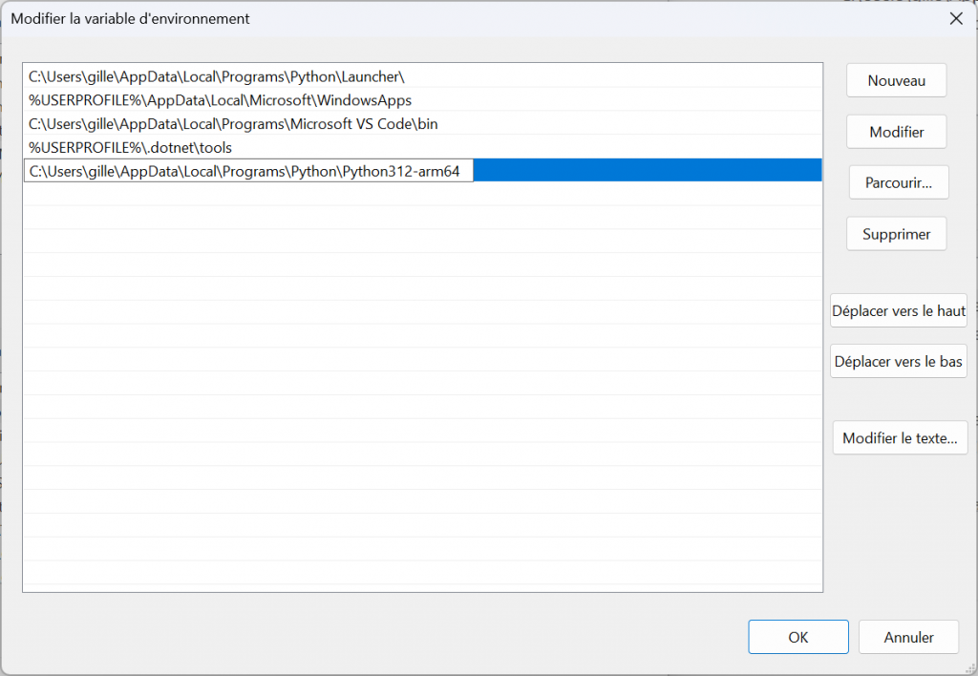Select the Microsoft VS Code\bin path
Screen dimensions: 978x676
click(233, 124)
